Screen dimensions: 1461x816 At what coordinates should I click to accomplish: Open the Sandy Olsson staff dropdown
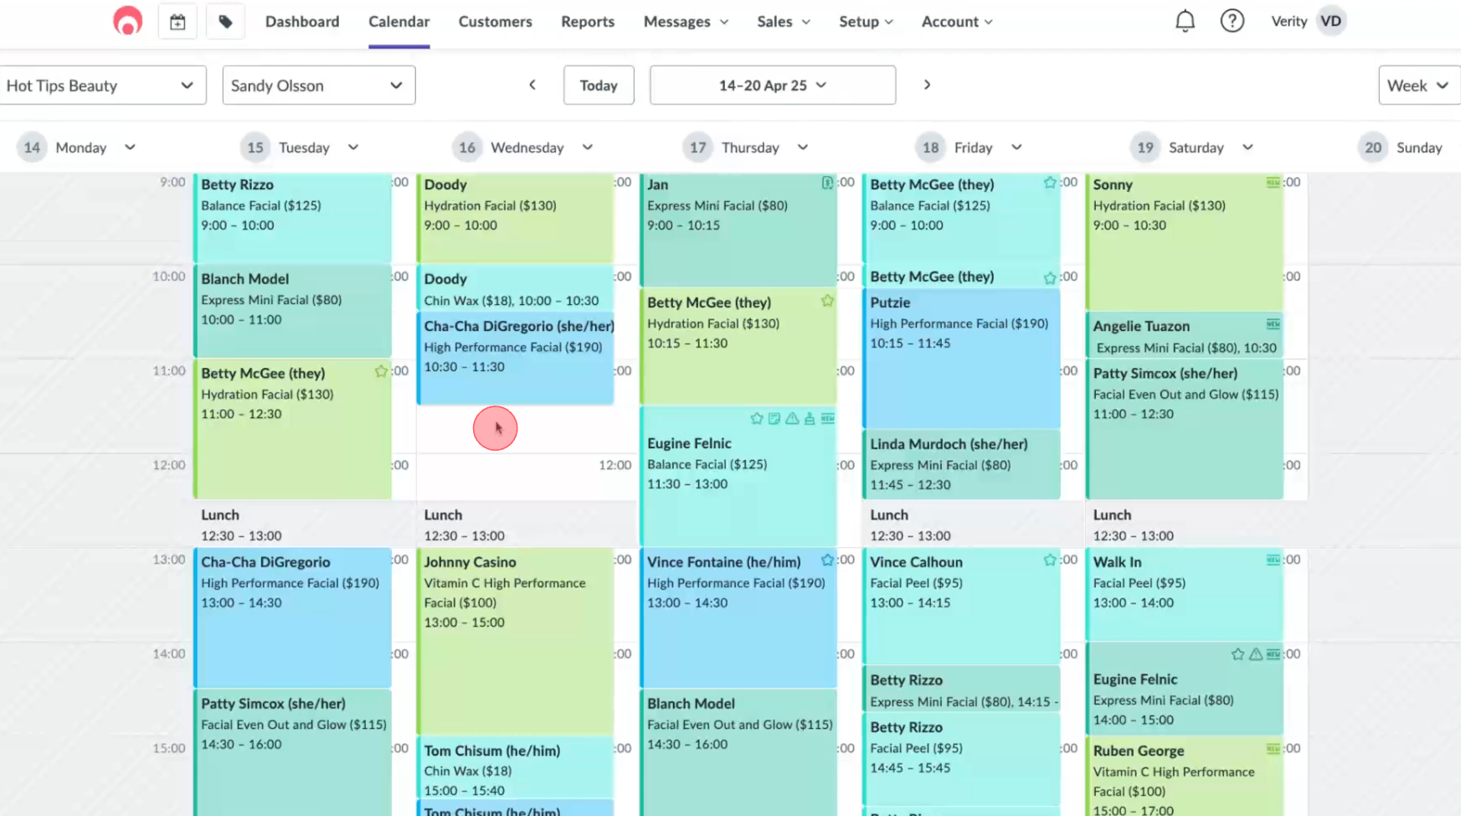(318, 85)
